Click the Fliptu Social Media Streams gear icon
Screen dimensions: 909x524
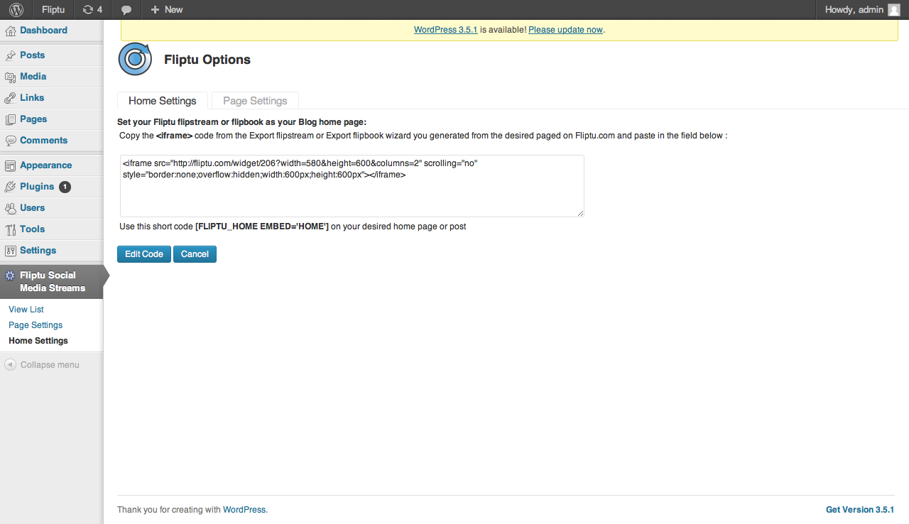click(10, 275)
